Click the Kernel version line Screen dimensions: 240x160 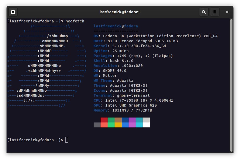[130, 46]
